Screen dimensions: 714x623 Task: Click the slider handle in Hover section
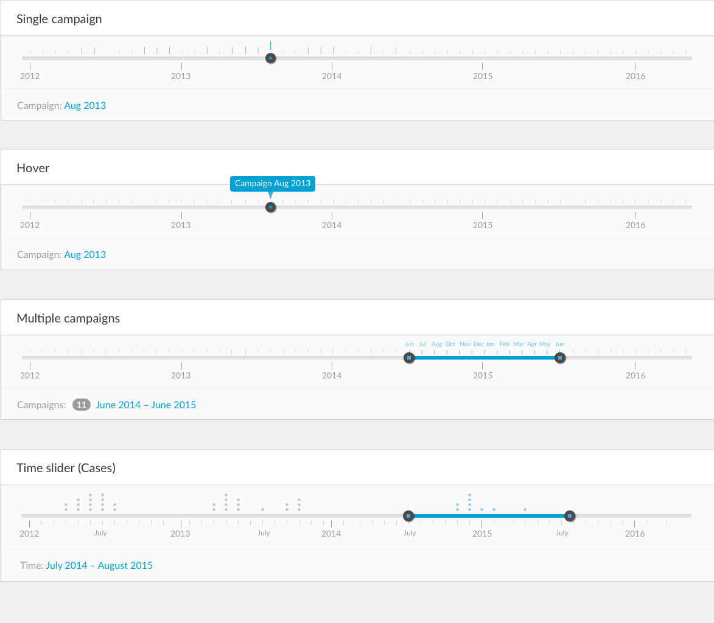(271, 207)
